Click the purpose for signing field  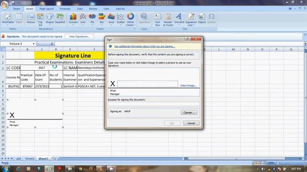coord(153,104)
